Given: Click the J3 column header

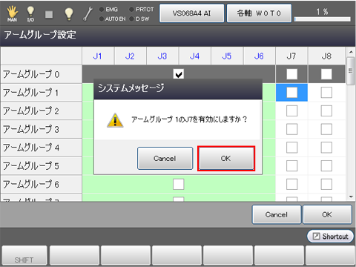Looking at the screenshot, I should point(162,56).
